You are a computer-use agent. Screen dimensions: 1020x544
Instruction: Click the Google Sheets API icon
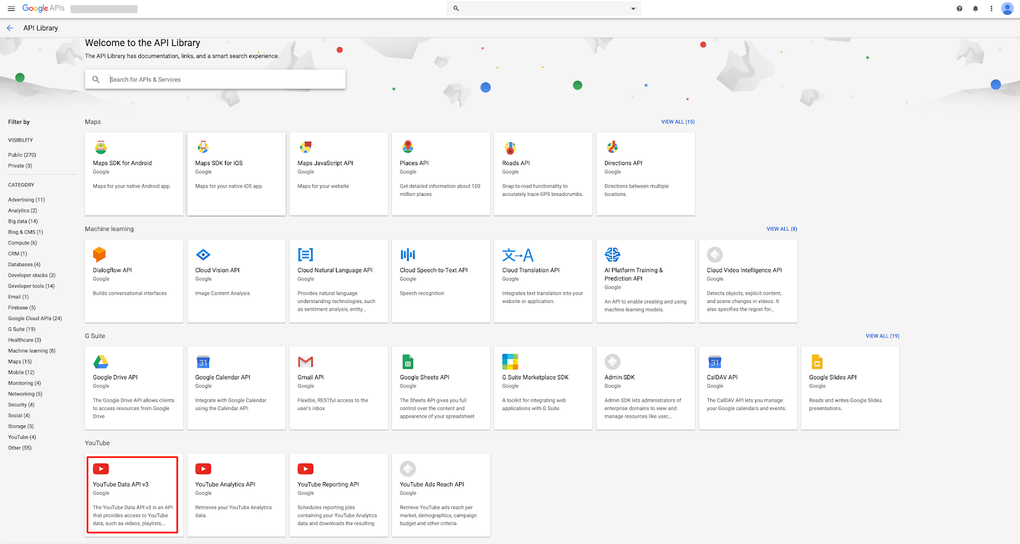(408, 362)
